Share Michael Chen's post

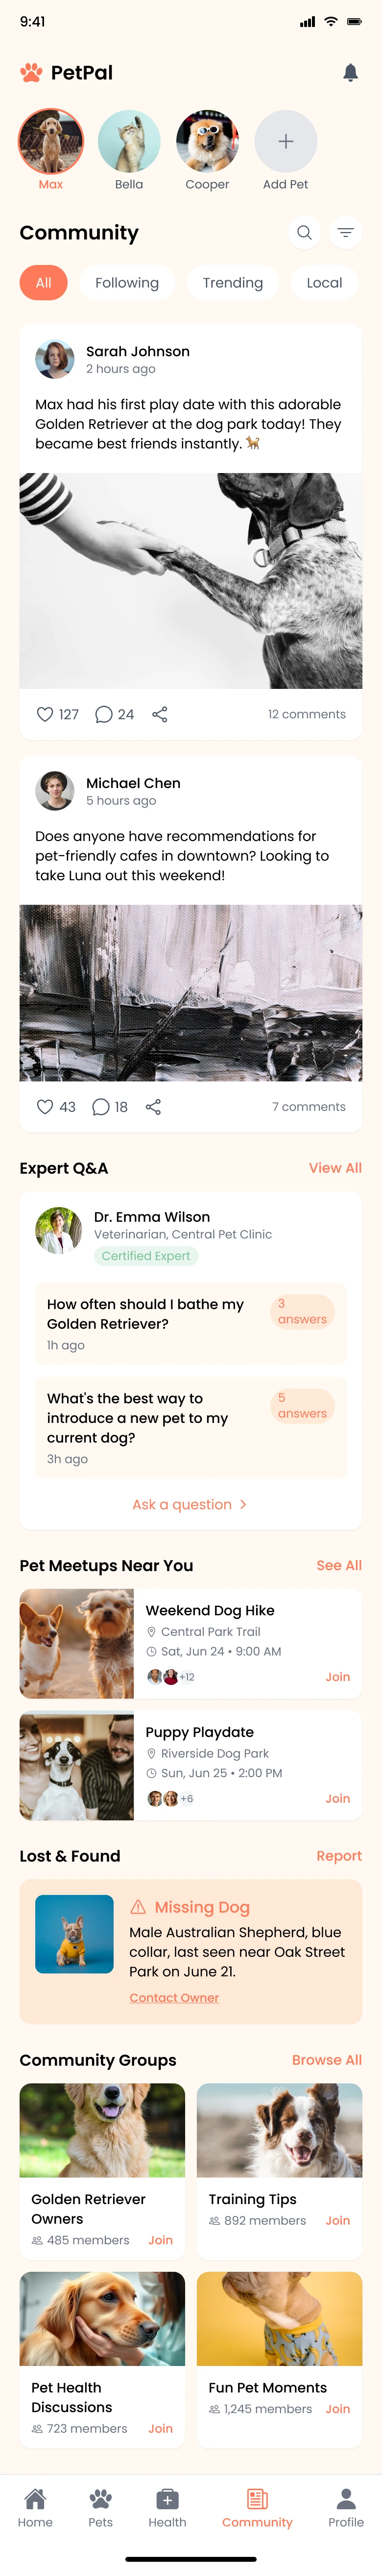click(154, 1107)
